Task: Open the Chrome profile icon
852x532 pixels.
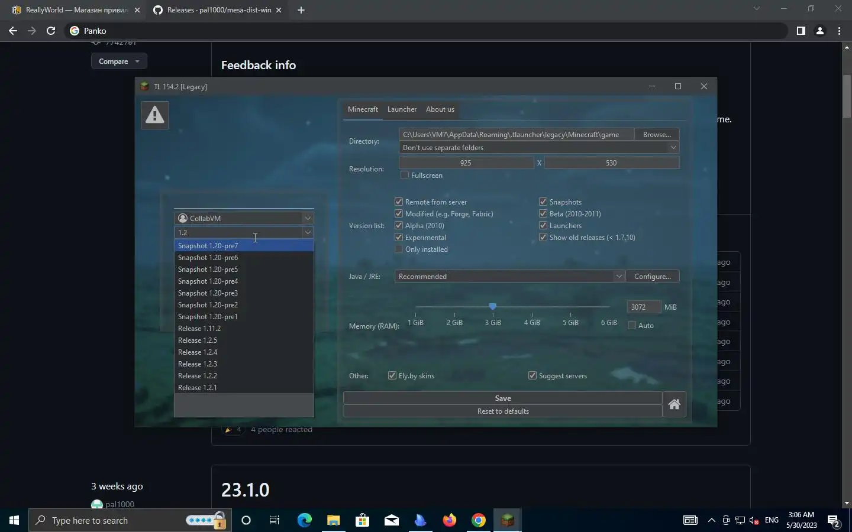Action: click(820, 31)
